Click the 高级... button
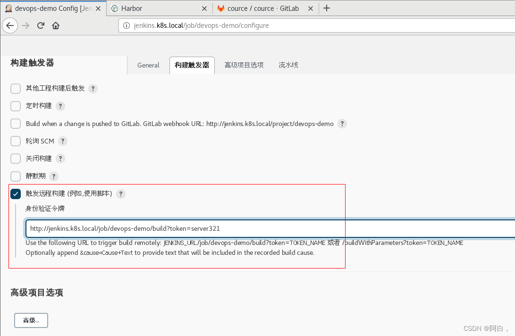 point(31,320)
